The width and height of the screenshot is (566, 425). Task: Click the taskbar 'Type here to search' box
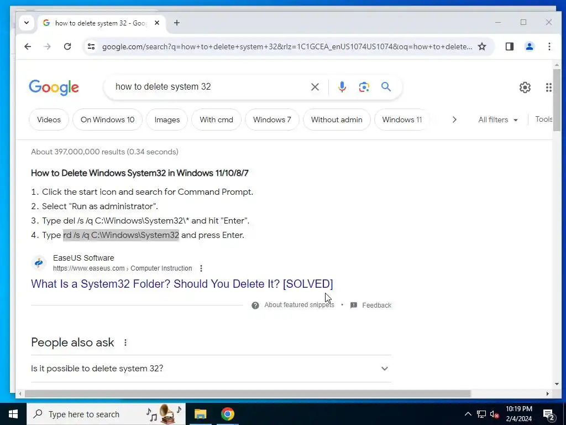[x=106, y=414]
